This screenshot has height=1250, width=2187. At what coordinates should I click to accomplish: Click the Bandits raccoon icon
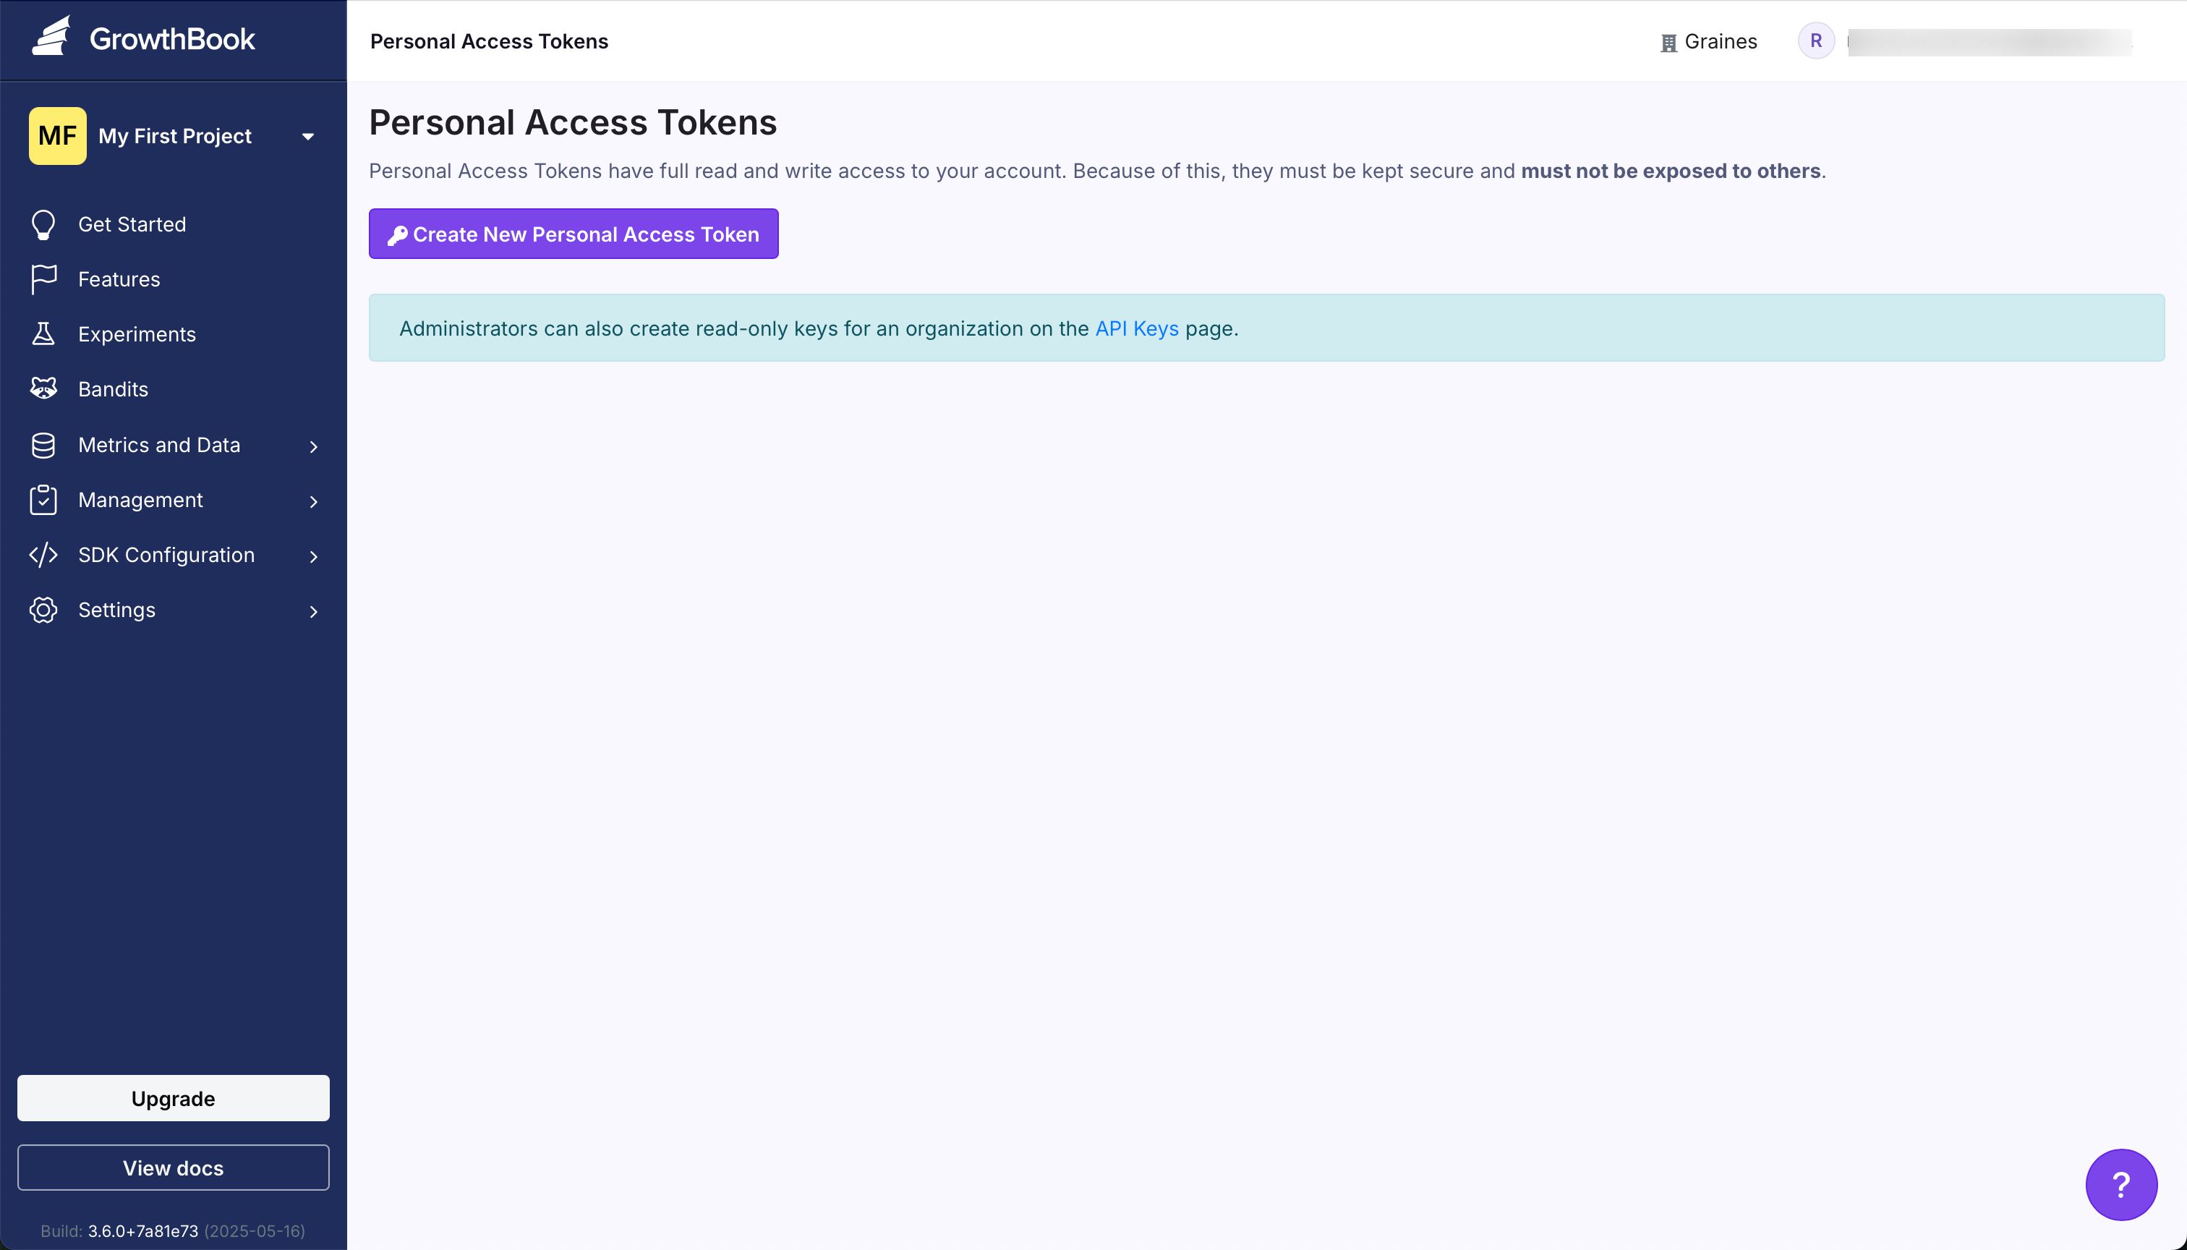point(43,389)
